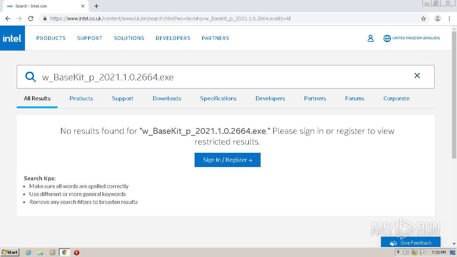The height and width of the screenshot is (257, 457).
Task: Click the volume speaker tray icon
Action: click(x=406, y=252)
